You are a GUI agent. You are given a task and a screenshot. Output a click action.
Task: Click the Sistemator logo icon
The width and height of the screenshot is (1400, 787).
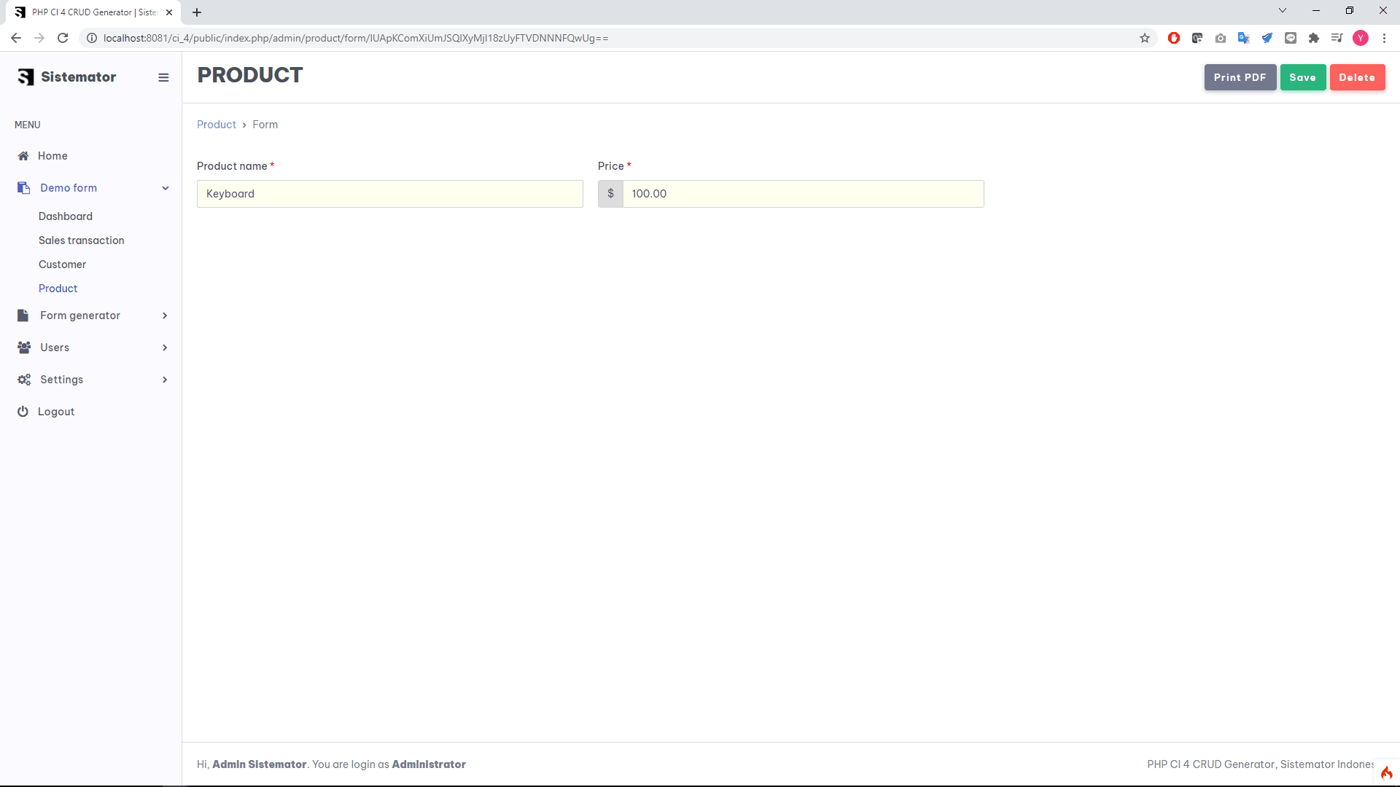pos(26,77)
